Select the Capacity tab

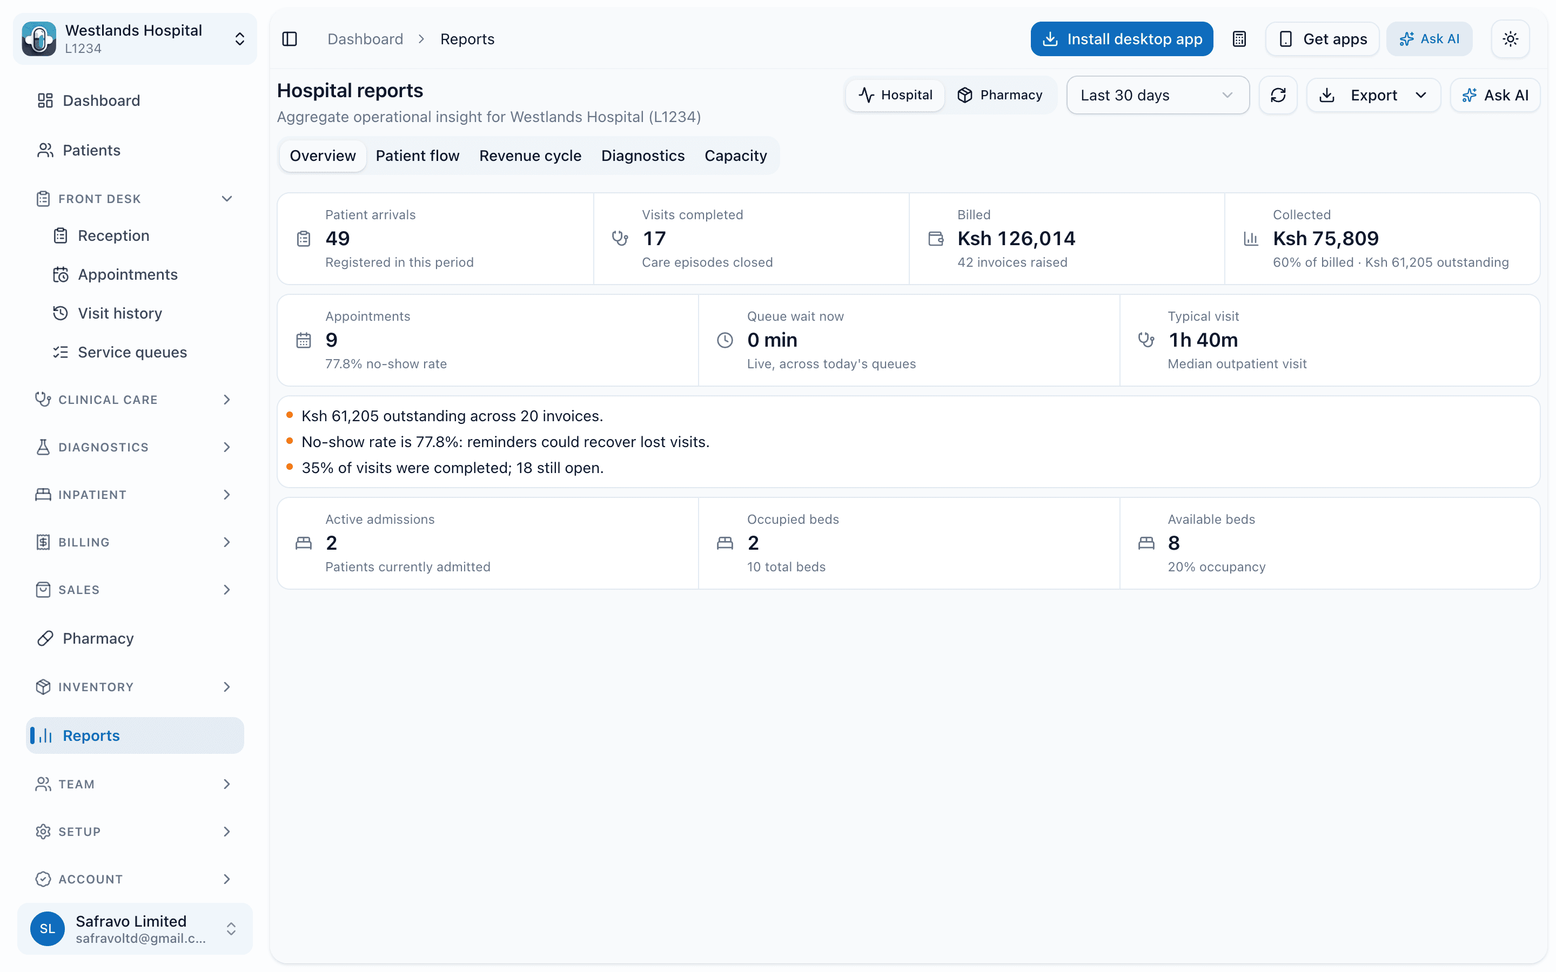pos(735,156)
